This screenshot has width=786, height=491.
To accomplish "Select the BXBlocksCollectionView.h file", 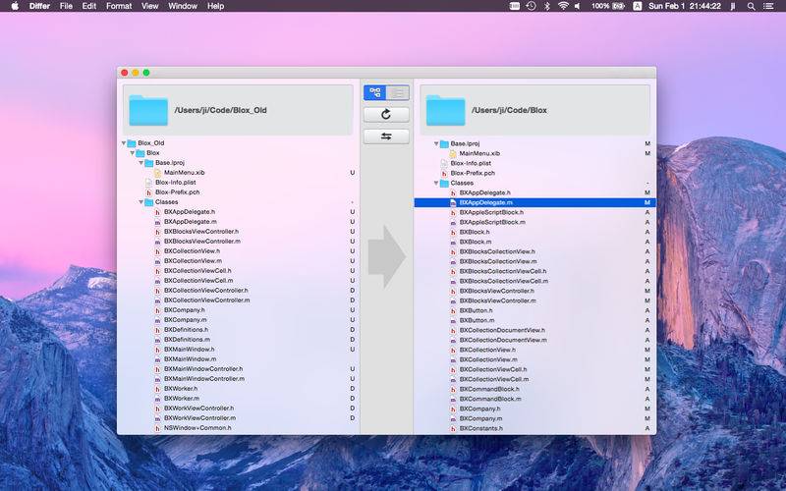I will tap(497, 251).
